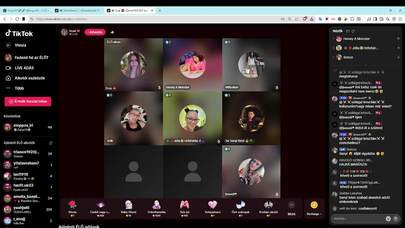
Task: Click the TikTok logo
Action: [x=19, y=33]
